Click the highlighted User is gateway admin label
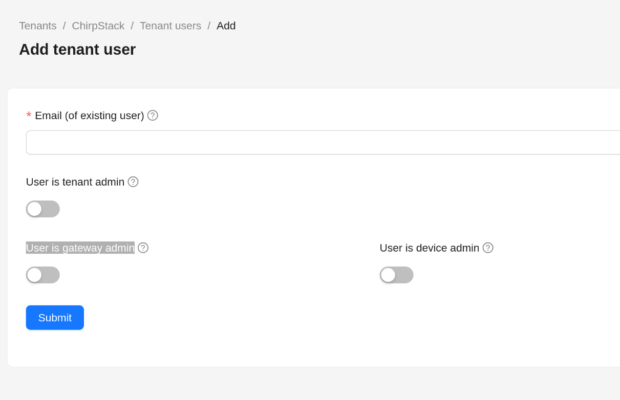 click(80, 248)
